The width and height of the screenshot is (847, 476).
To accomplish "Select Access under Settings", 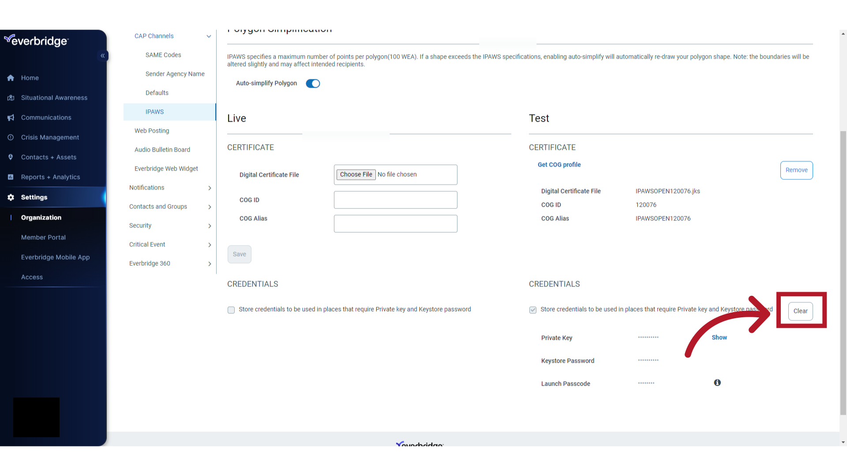I will click(x=32, y=277).
